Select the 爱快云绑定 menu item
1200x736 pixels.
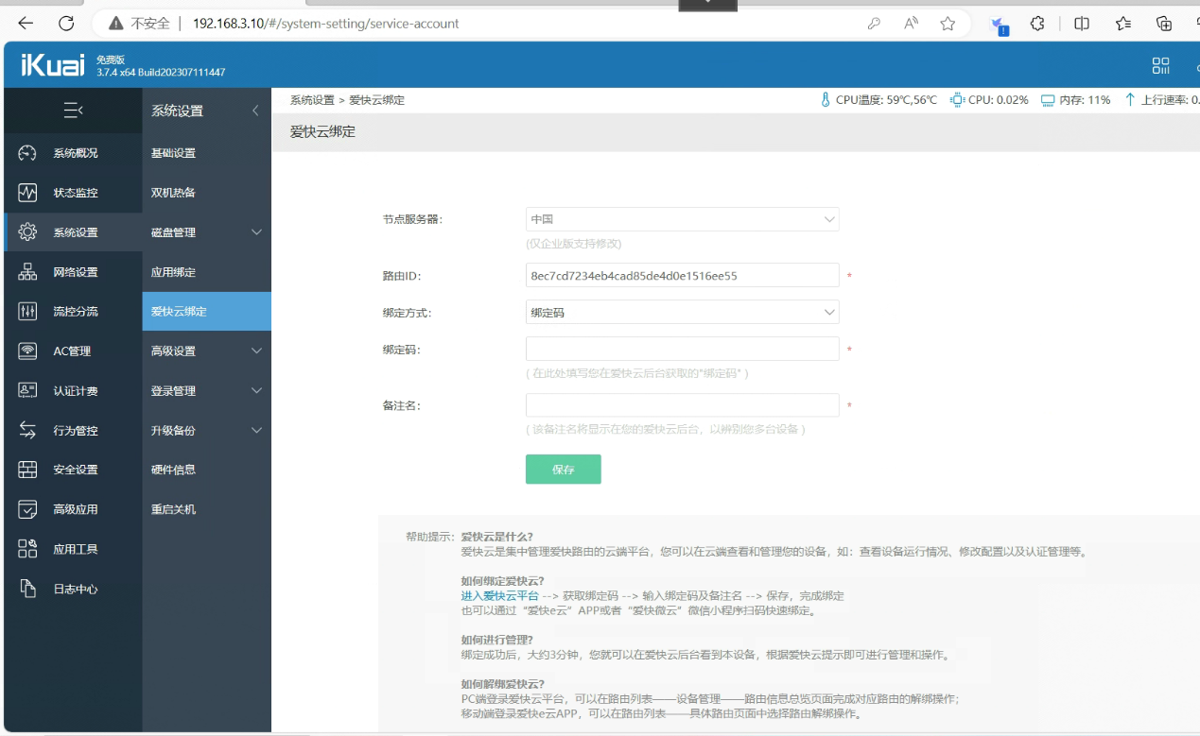(x=206, y=311)
